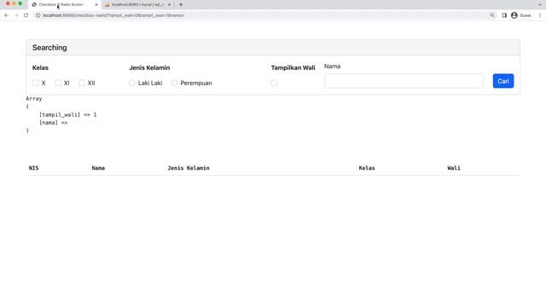
Task: Open the Guest profile menu
Action: 521,15
